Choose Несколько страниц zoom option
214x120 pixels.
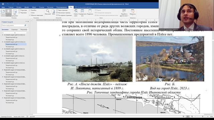click(x=63, y=13)
